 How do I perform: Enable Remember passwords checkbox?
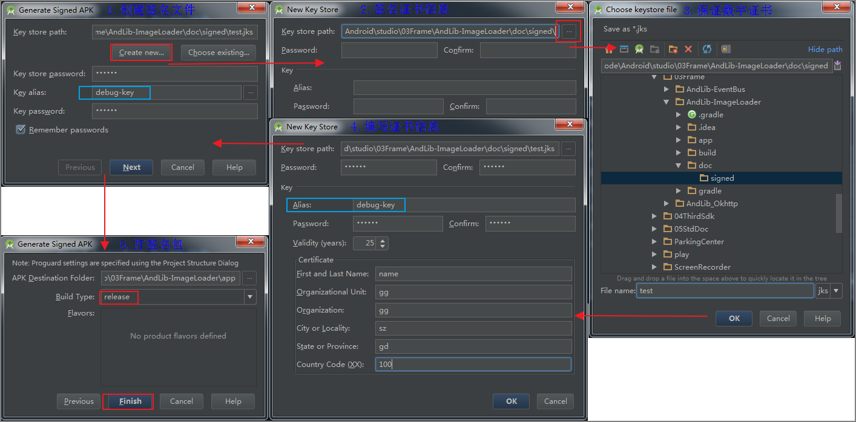(x=21, y=129)
